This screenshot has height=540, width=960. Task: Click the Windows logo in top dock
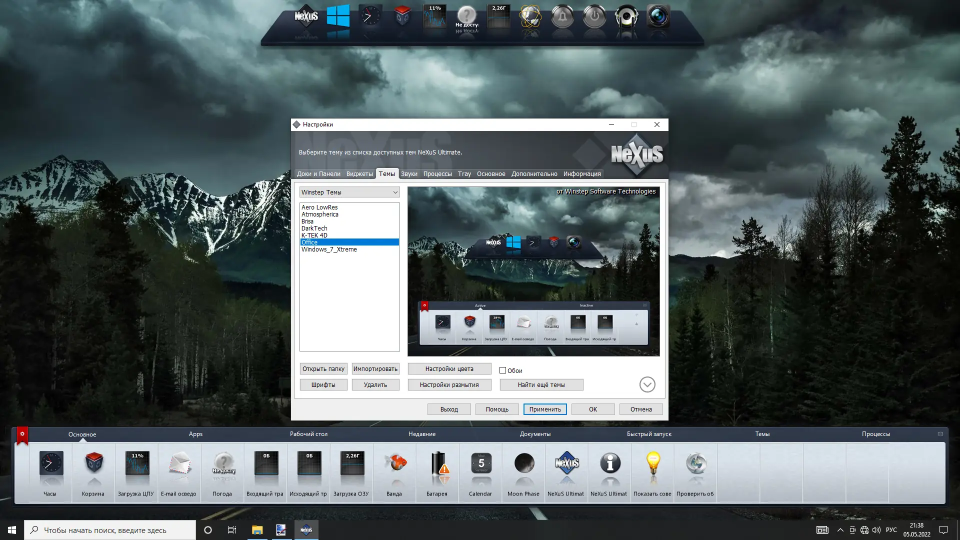pyautogui.click(x=338, y=17)
